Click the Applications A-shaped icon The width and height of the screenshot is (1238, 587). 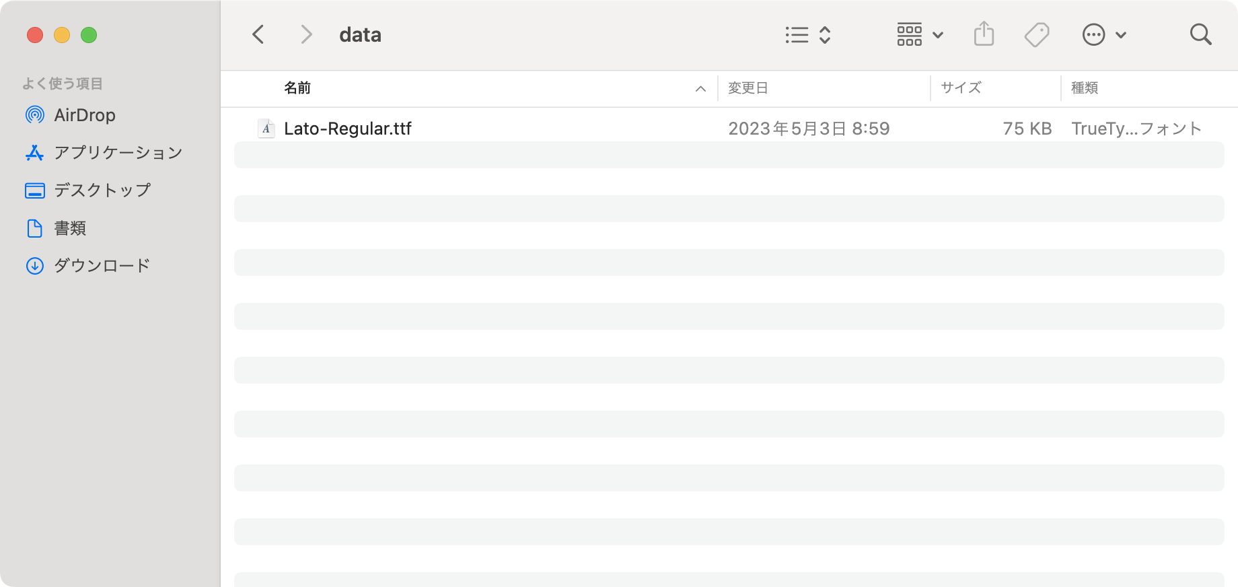(35, 153)
